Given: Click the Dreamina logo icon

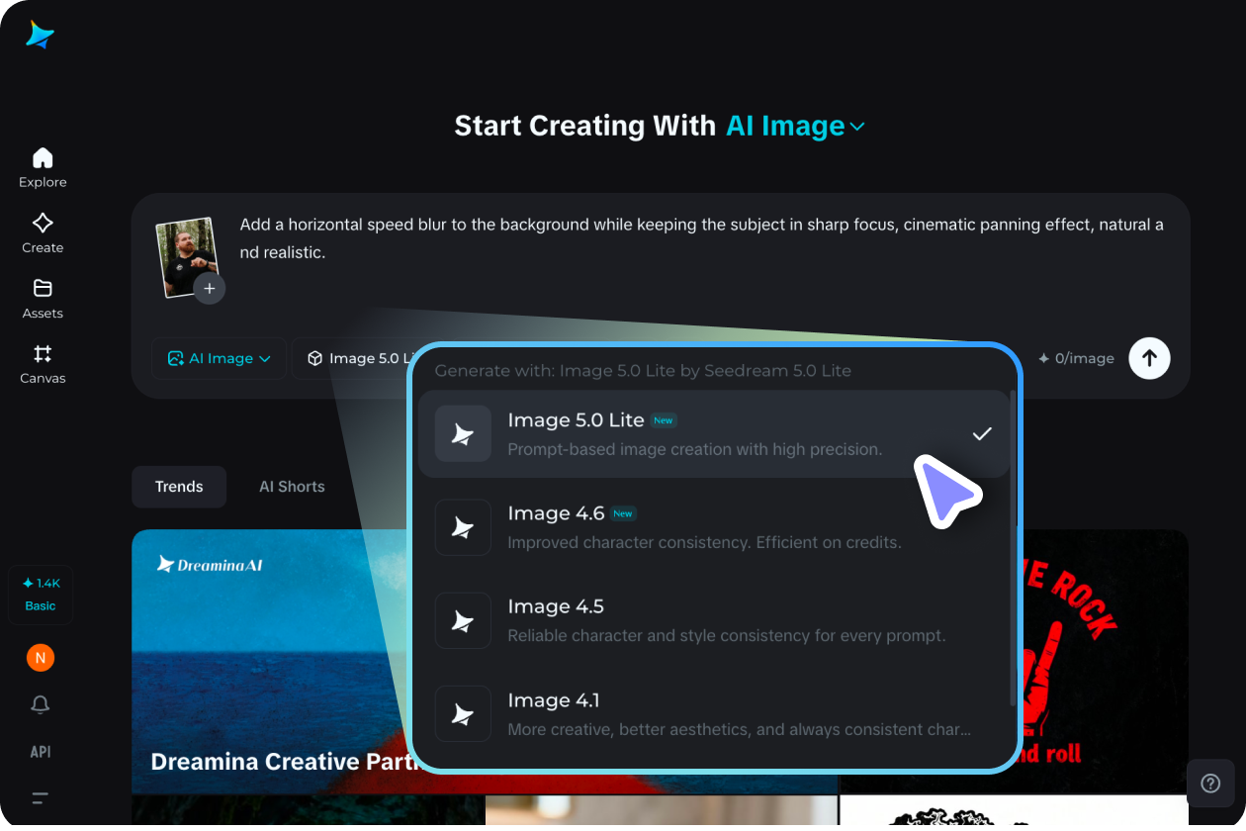Looking at the screenshot, I should (41, 35).
